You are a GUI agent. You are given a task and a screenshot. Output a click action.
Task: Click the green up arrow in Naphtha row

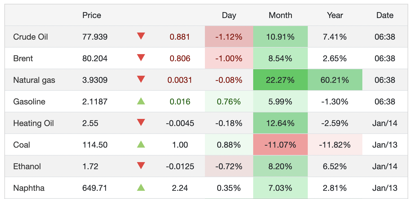pos(141,188)
